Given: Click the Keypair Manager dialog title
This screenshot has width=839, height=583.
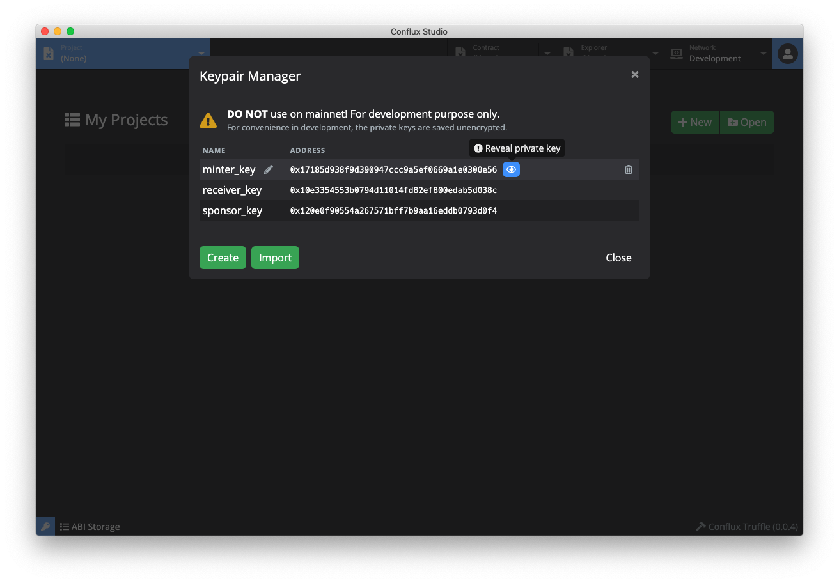Looking at the screenshot, I should coord(250,75).
